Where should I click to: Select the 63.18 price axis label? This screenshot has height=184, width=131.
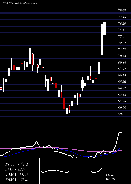(122, 95)
